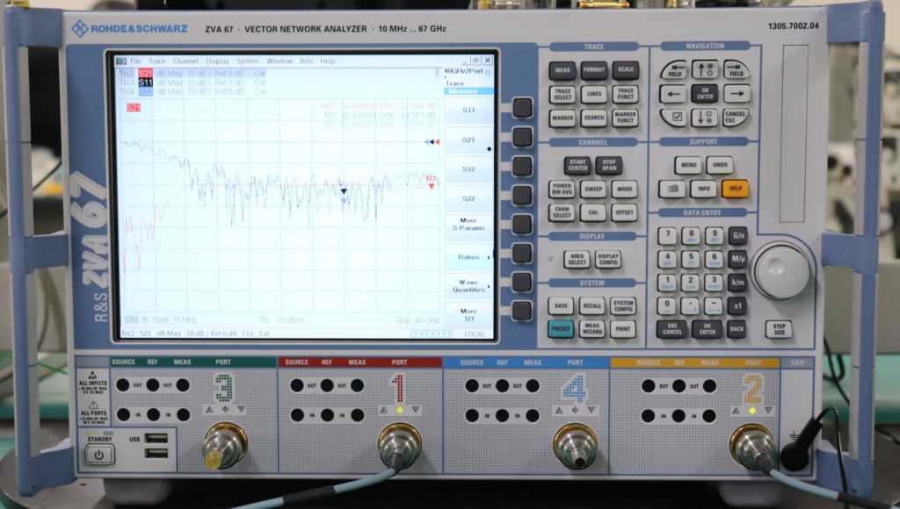Tap the previous FIELD key
Viewport: 900px width, 509px height.
pyautogui.click(x=674, y=70)
